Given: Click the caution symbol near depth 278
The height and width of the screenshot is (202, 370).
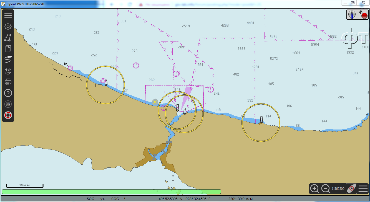Looking at the screenshot, I should pyautogui.click(x=136, y=66).
